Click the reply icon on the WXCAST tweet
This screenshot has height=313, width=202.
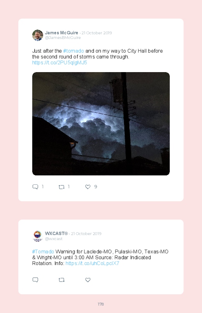coord(35,280)
